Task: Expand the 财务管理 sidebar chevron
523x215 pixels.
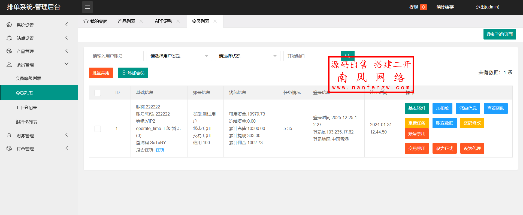Action: click(x=66, y=135)
